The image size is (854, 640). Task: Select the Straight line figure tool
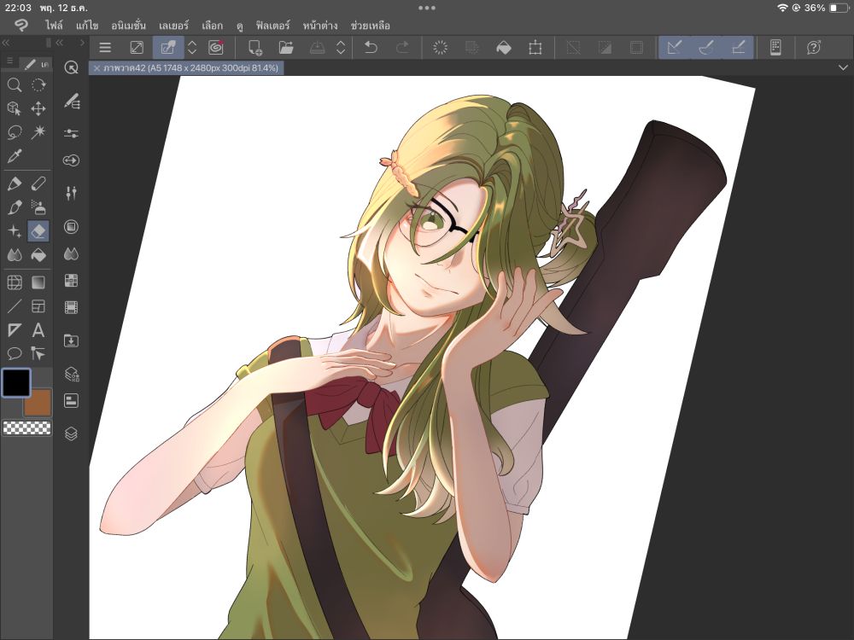(15, 306)
